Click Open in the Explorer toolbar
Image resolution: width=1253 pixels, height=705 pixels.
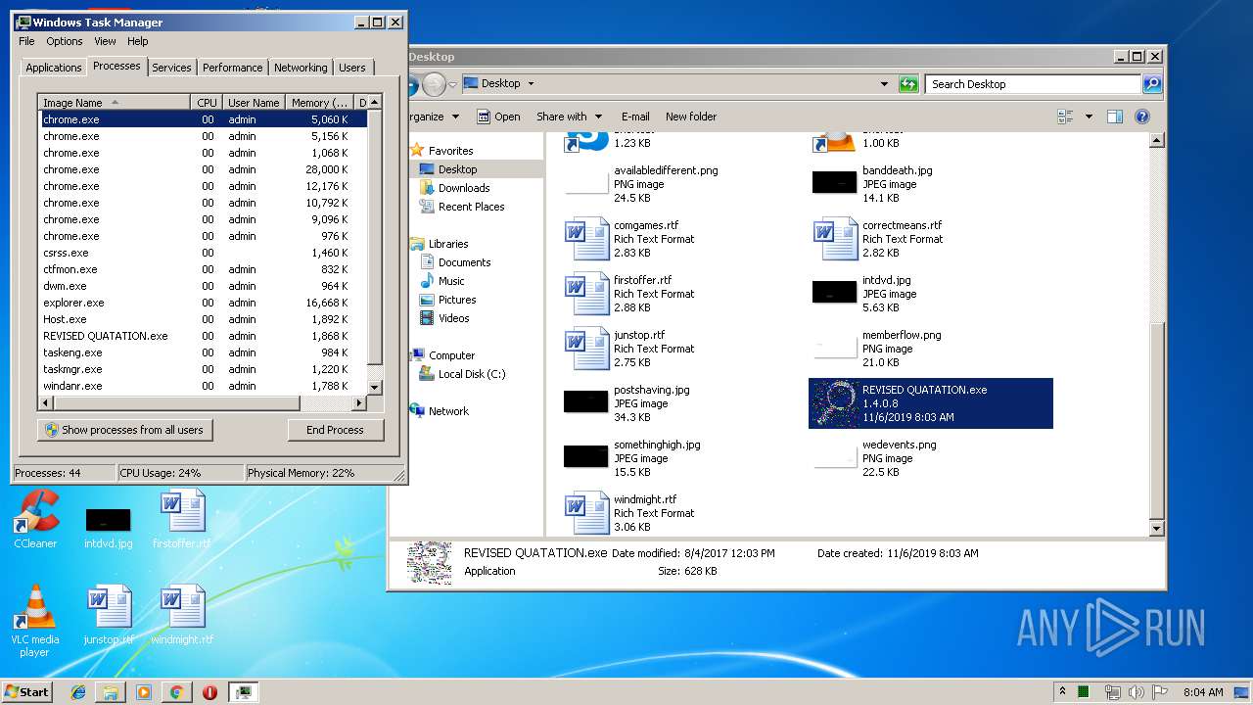(x=499, y=117)
